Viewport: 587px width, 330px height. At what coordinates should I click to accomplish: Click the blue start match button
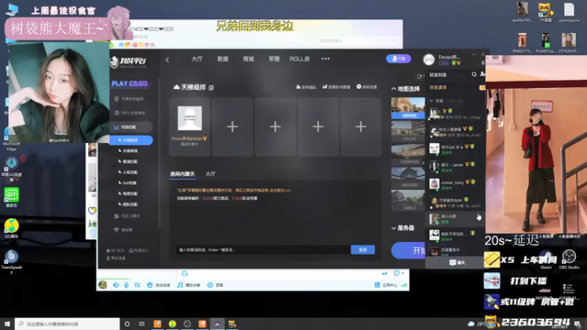tap(409, 250)
